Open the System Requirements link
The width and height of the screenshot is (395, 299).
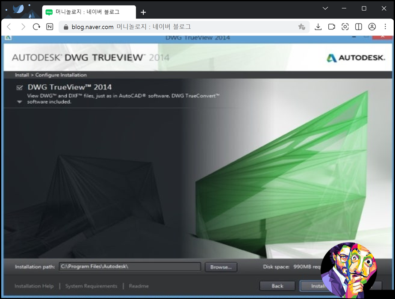(x=91, y=286)
